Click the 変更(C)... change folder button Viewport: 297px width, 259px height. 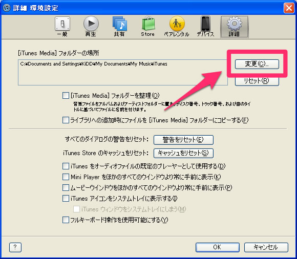tap(257, 64)
